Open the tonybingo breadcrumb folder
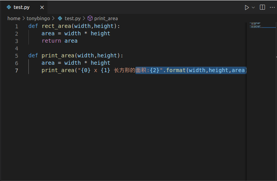This screenshot has height=181, width=277. (x=38, y=18)
